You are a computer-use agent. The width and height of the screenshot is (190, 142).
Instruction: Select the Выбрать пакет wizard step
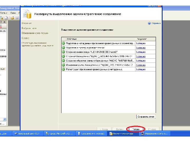29,28
